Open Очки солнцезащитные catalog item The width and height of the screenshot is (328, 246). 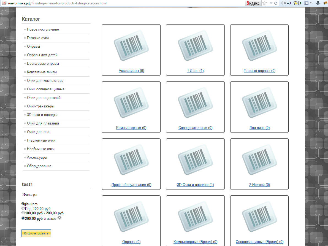point(46,89)
